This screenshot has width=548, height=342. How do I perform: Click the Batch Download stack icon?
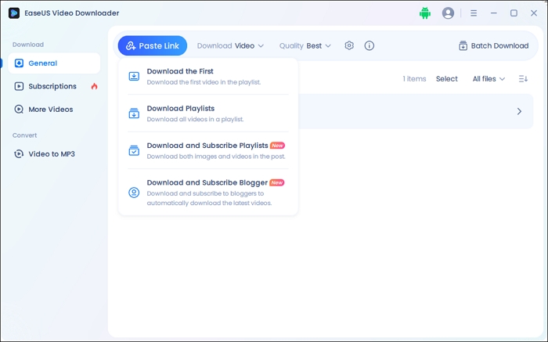(463, 45)
